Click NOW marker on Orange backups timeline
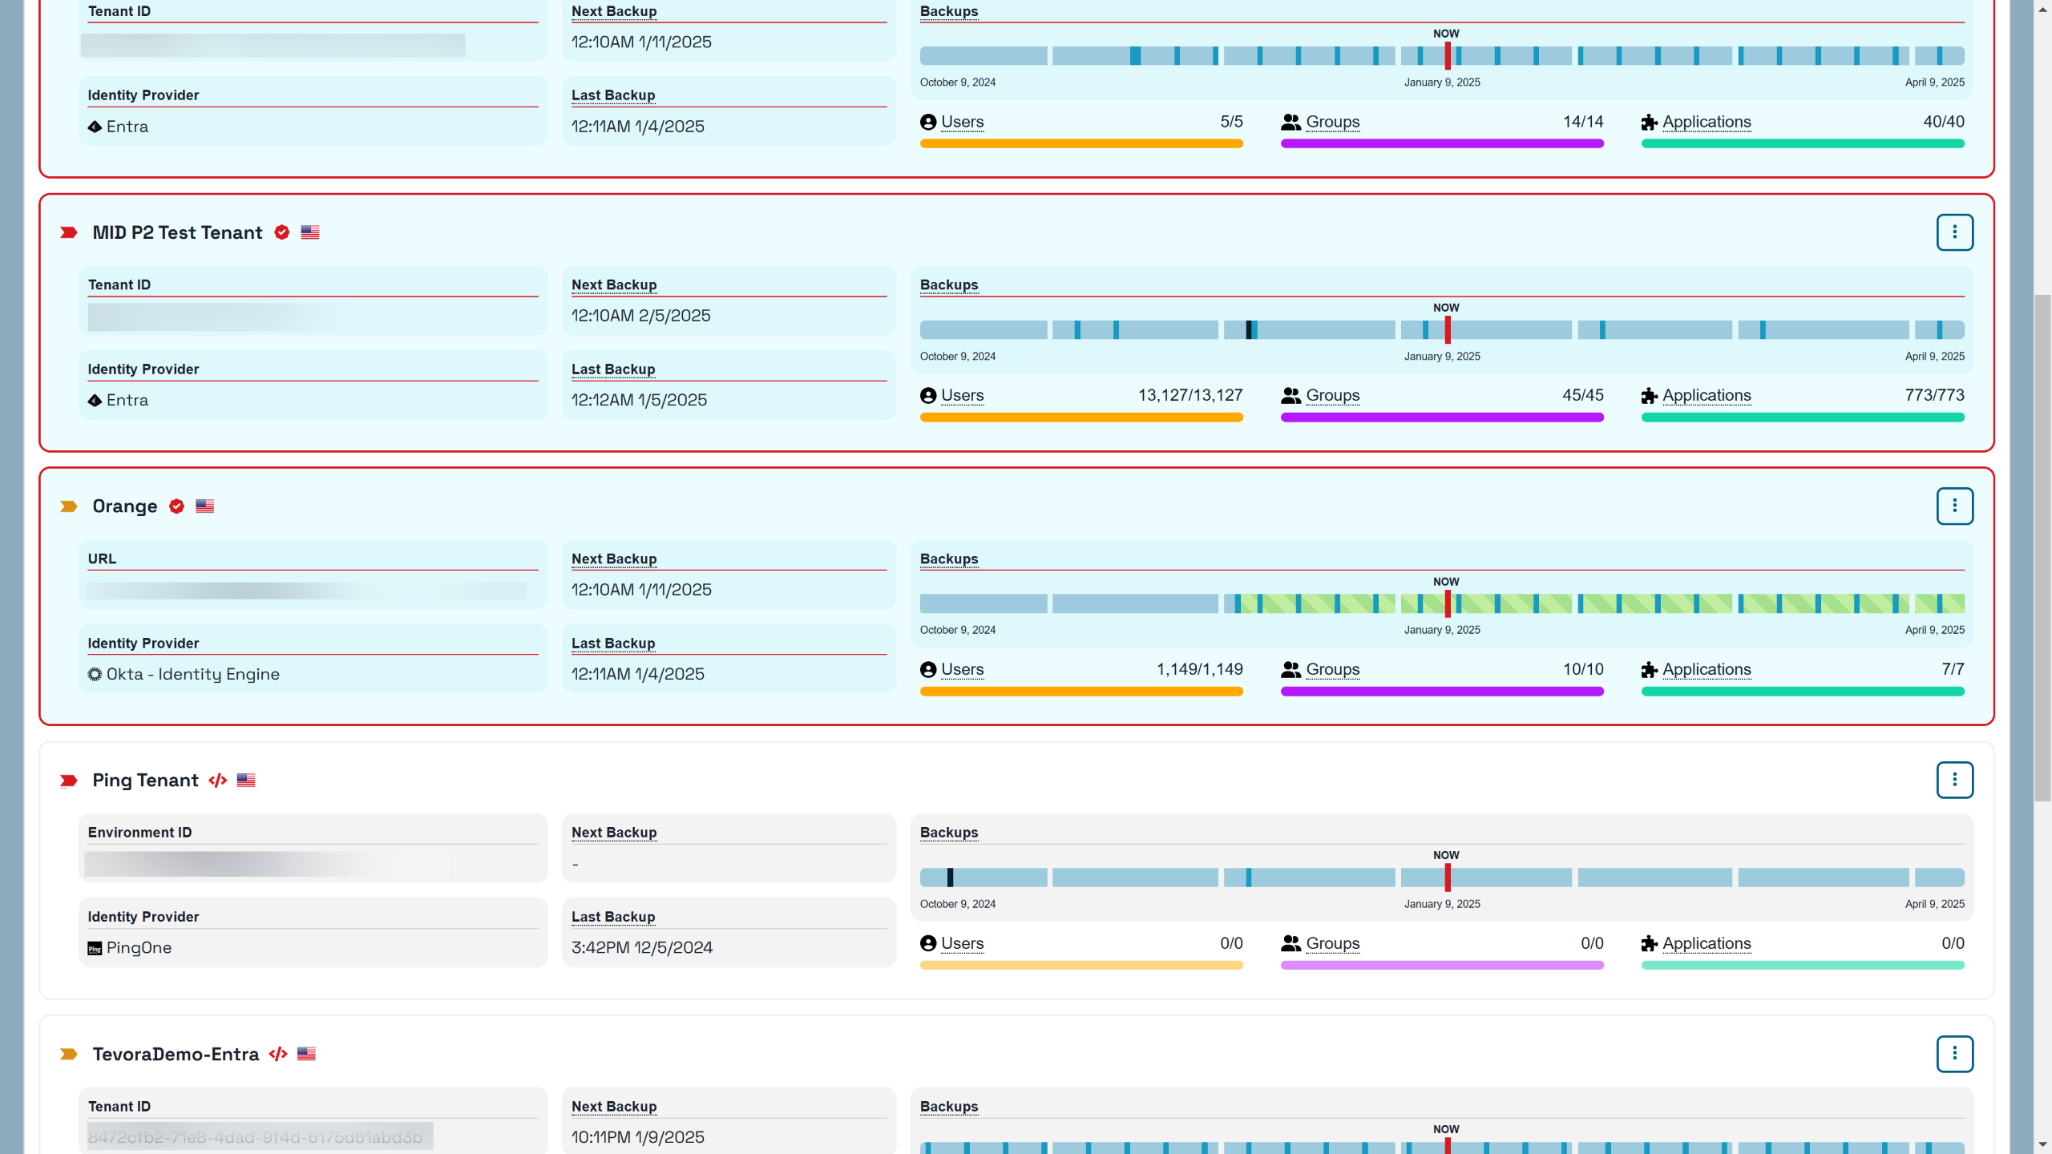 tap(1448, 603)
